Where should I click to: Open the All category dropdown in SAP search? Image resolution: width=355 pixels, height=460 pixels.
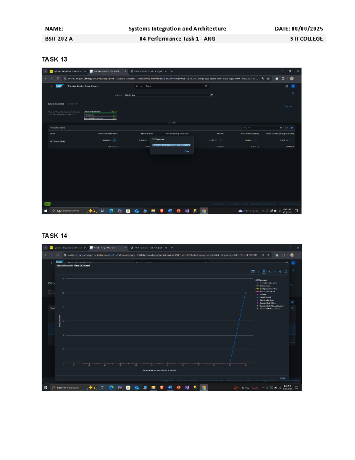(x=139, y=86)
